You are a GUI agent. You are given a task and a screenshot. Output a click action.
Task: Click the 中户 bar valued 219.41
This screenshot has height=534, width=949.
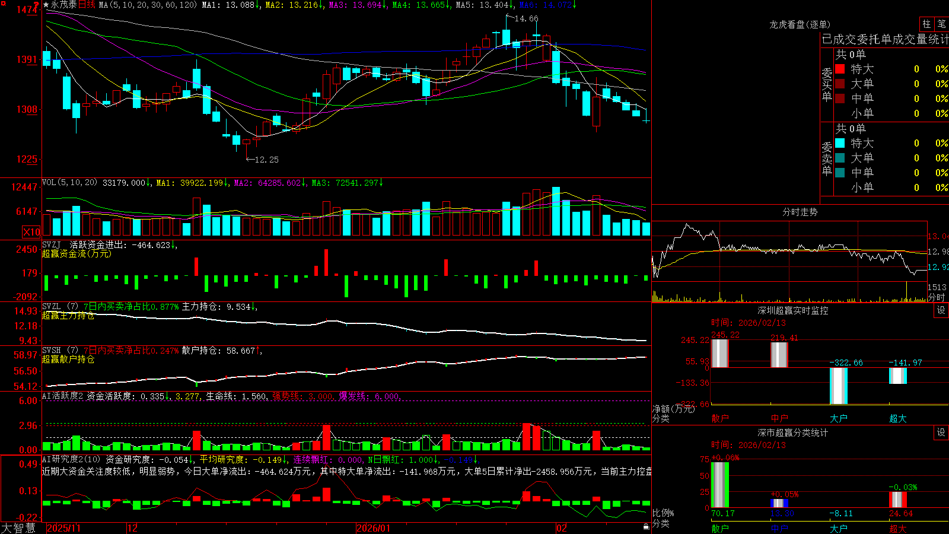click(779, 355)
